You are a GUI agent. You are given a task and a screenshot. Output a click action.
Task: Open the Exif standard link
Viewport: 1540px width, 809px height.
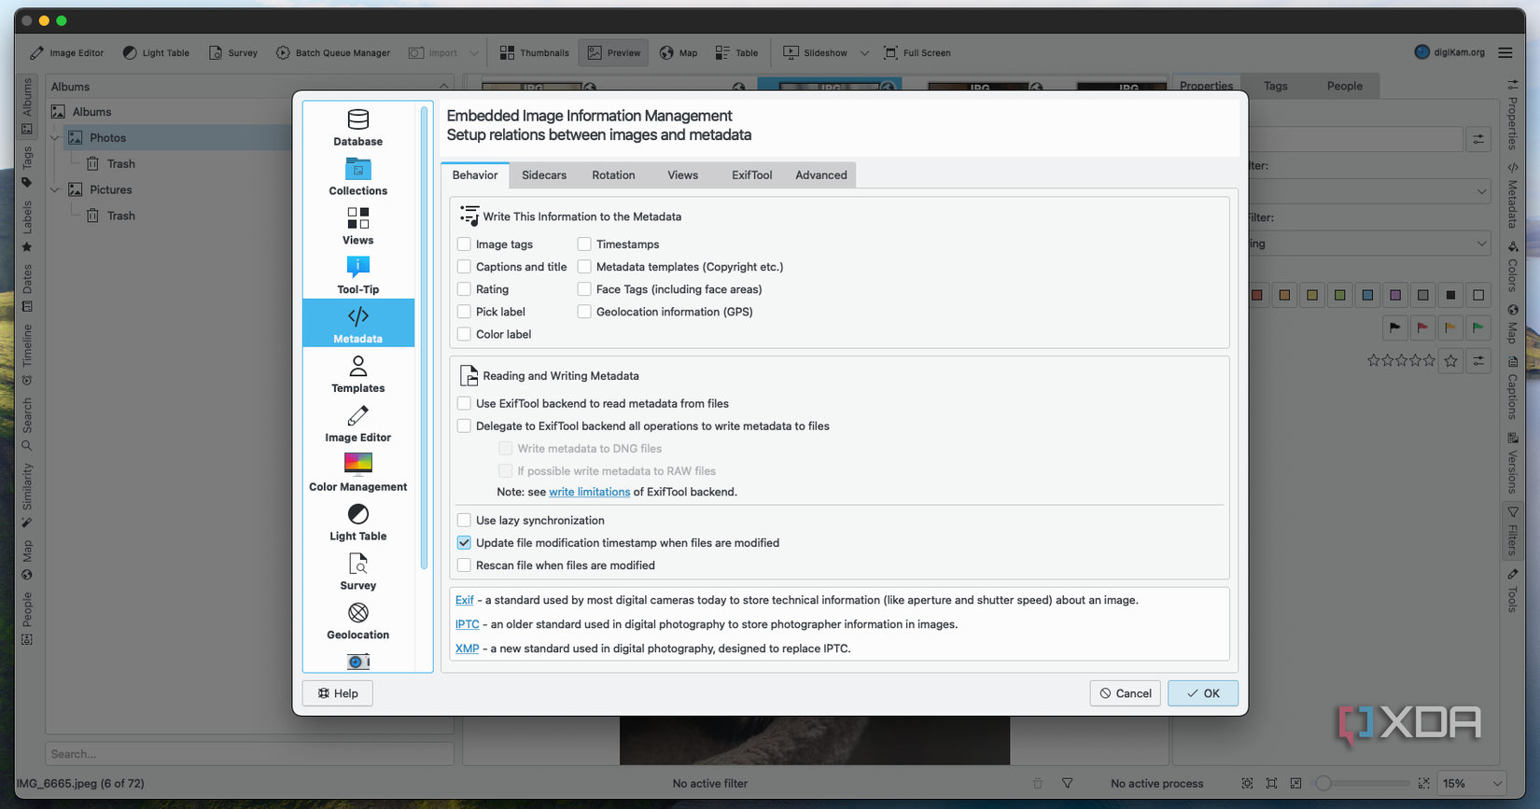click(464, 600)
